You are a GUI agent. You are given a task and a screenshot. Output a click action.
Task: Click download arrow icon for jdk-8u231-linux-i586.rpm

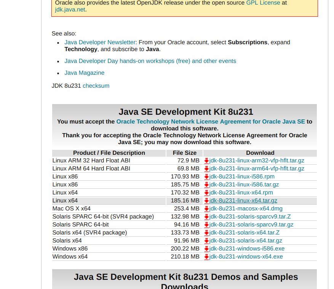point(206,177)
